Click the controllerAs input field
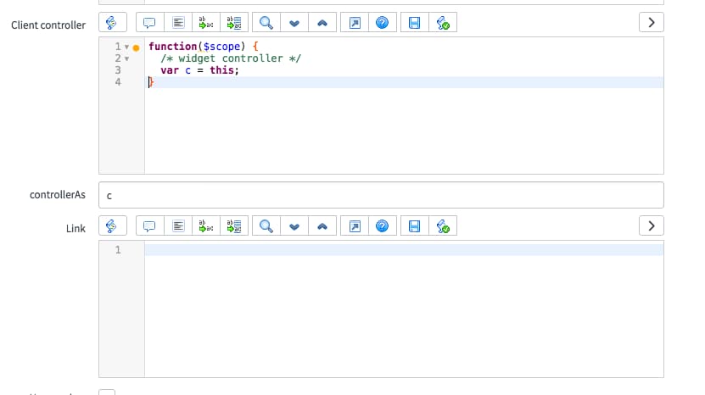705x395 pixels. click(x=380, y=196)
